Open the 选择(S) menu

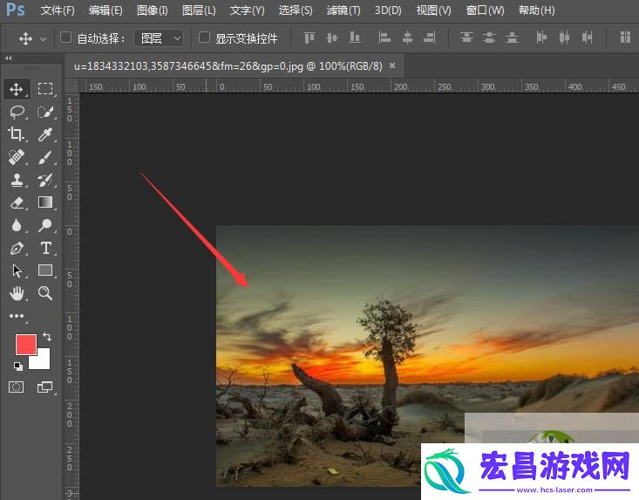coord(296,10)
